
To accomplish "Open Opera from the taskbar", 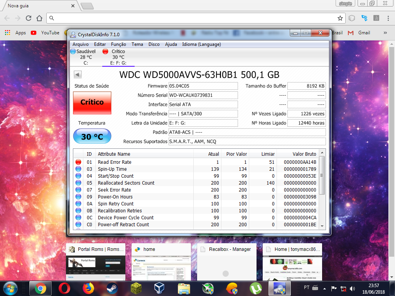I will click(x=64, y=288).
